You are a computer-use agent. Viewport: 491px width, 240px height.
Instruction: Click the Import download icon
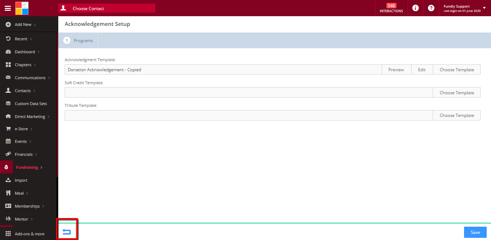tap(8, 180)
